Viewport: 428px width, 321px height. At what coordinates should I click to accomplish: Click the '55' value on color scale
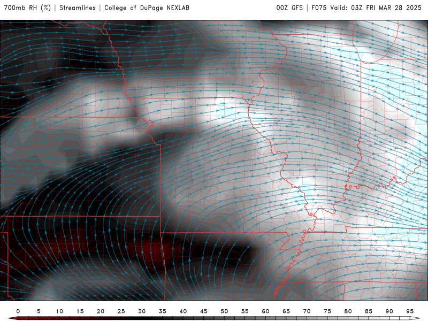click(x=245, y=311)
